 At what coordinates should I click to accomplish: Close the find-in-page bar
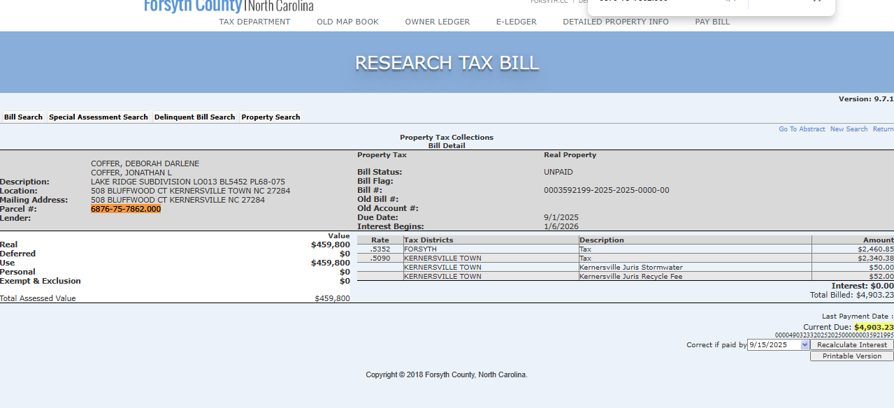click(x=816, y=1)
